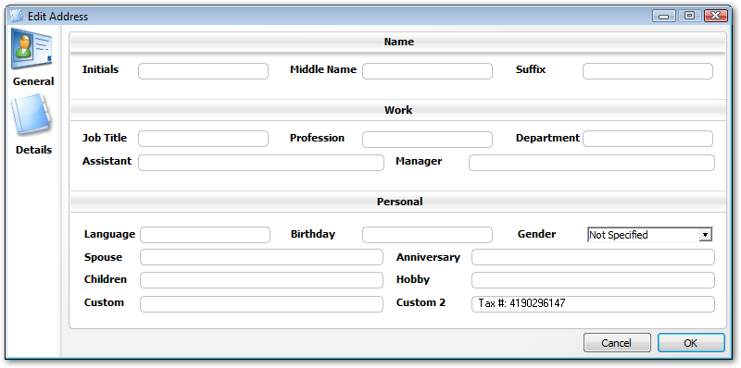Click the Children text field
Image resolution: width=741 pixels, height=368 pixels.
point(261,280)
